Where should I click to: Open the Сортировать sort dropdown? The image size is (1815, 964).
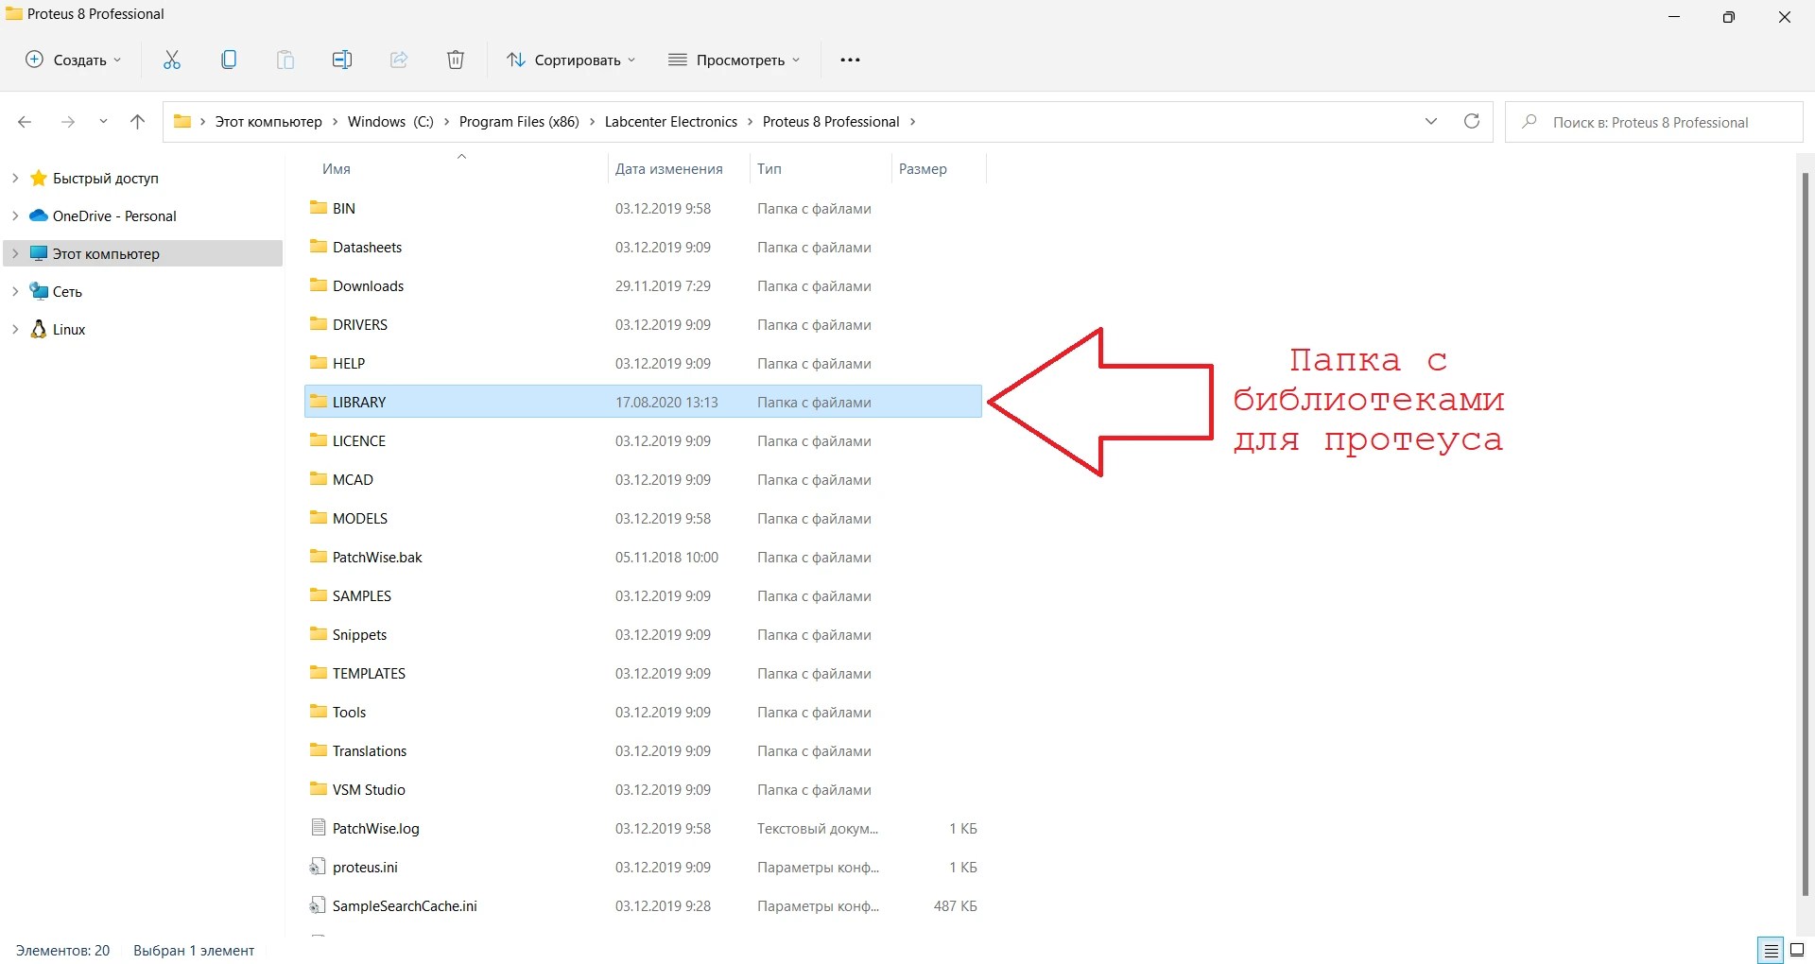(571, 60)
